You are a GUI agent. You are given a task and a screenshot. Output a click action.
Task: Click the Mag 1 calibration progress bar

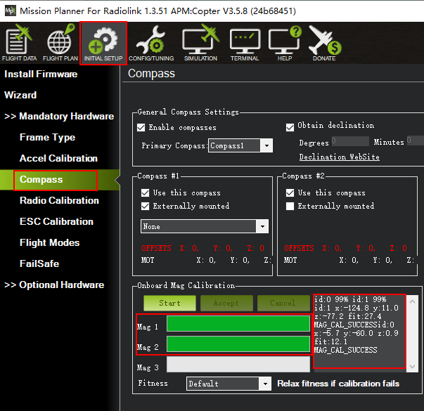[x=238, y=323]
